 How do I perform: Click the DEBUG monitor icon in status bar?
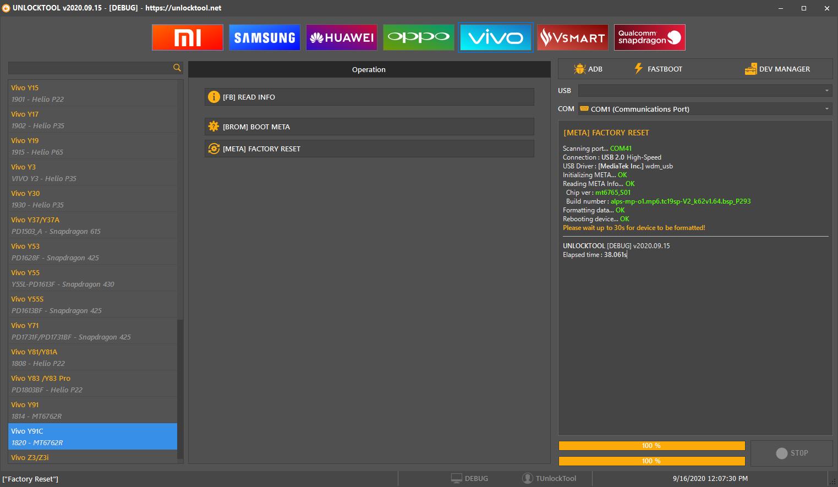(x=456, y=478)
